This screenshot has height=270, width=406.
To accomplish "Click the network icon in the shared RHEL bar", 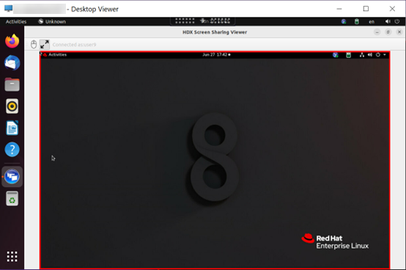I will [x=362, y=55].
